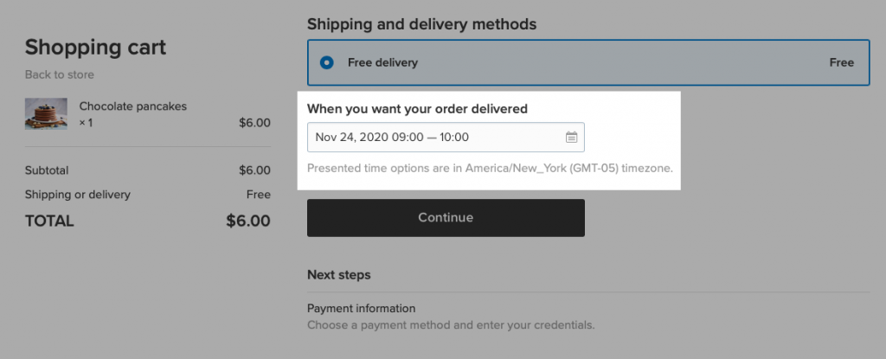Viewport: 886px width, 359px height.
Task: Click the Choose a payment method description
Action: 451,325
